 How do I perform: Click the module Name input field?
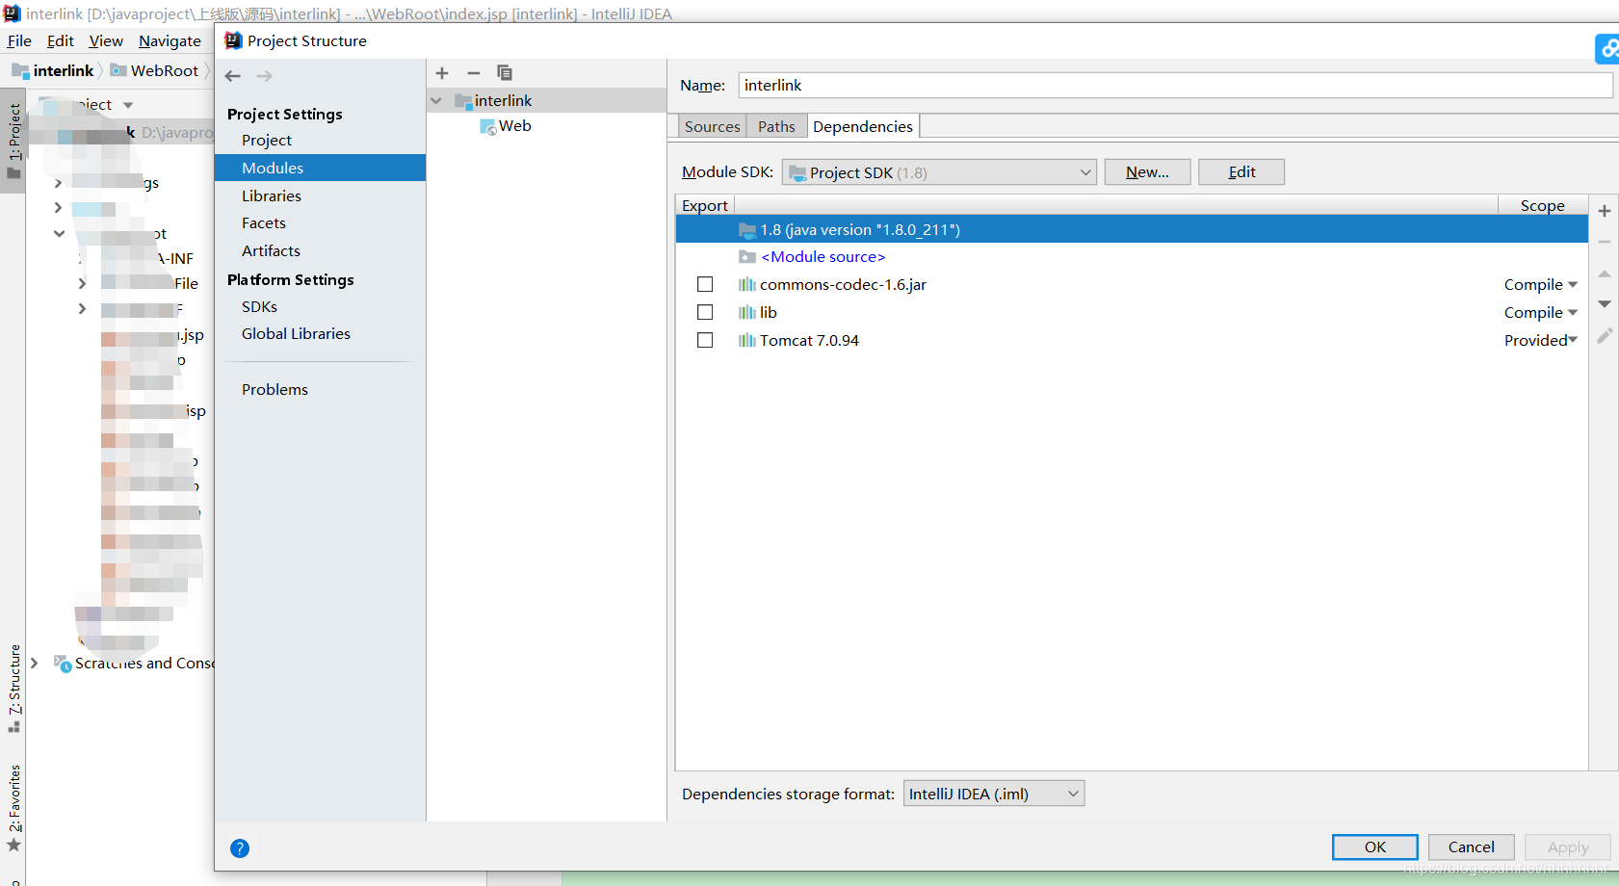pyautogui.click(x=1175, y=85)
